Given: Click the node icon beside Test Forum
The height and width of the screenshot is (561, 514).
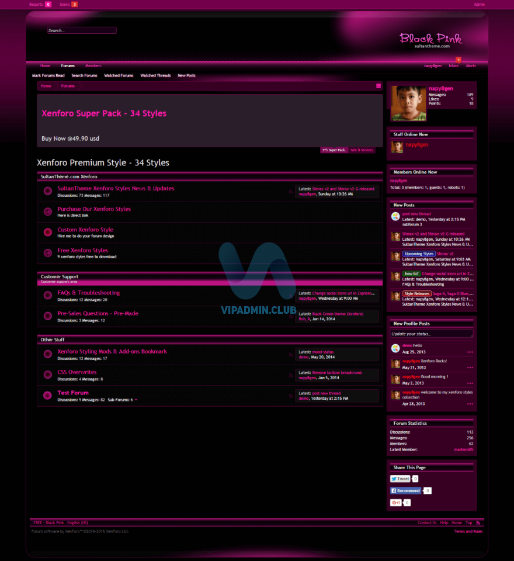Looking at the screenshot, I should pyautogui.click(x=47, y=396).
